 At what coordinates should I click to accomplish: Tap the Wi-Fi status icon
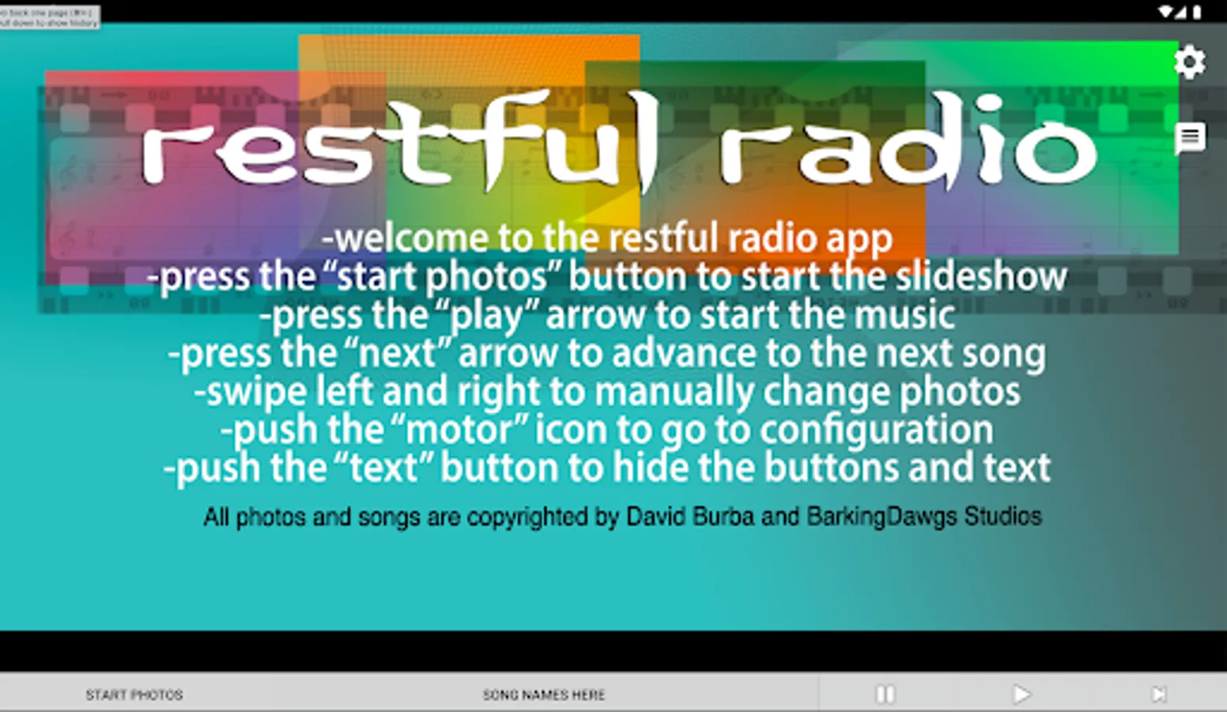point(1166,11)
